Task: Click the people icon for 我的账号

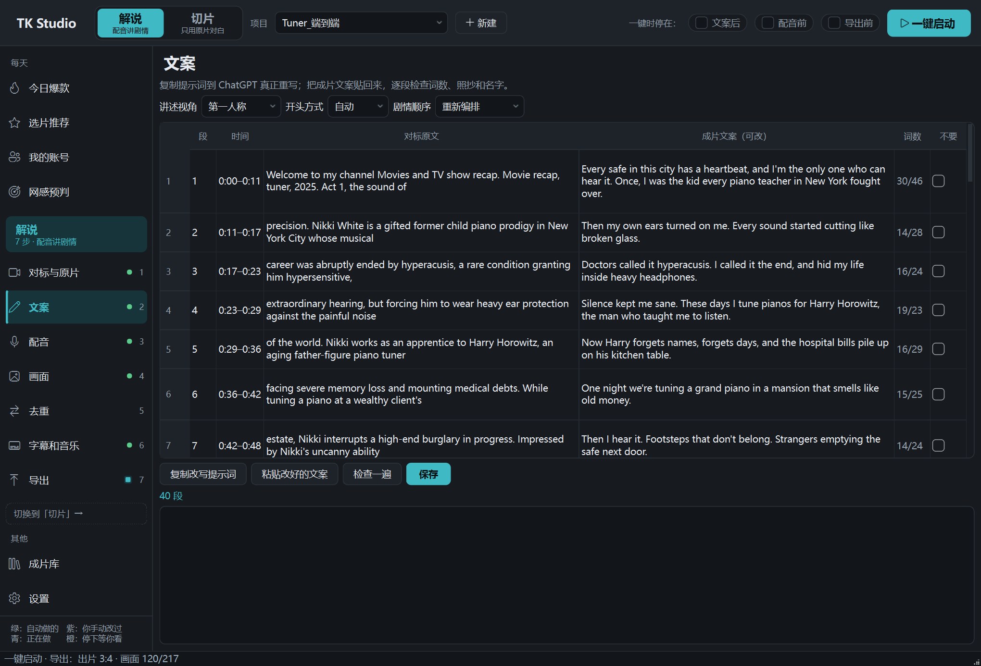Action: [14, 157]
